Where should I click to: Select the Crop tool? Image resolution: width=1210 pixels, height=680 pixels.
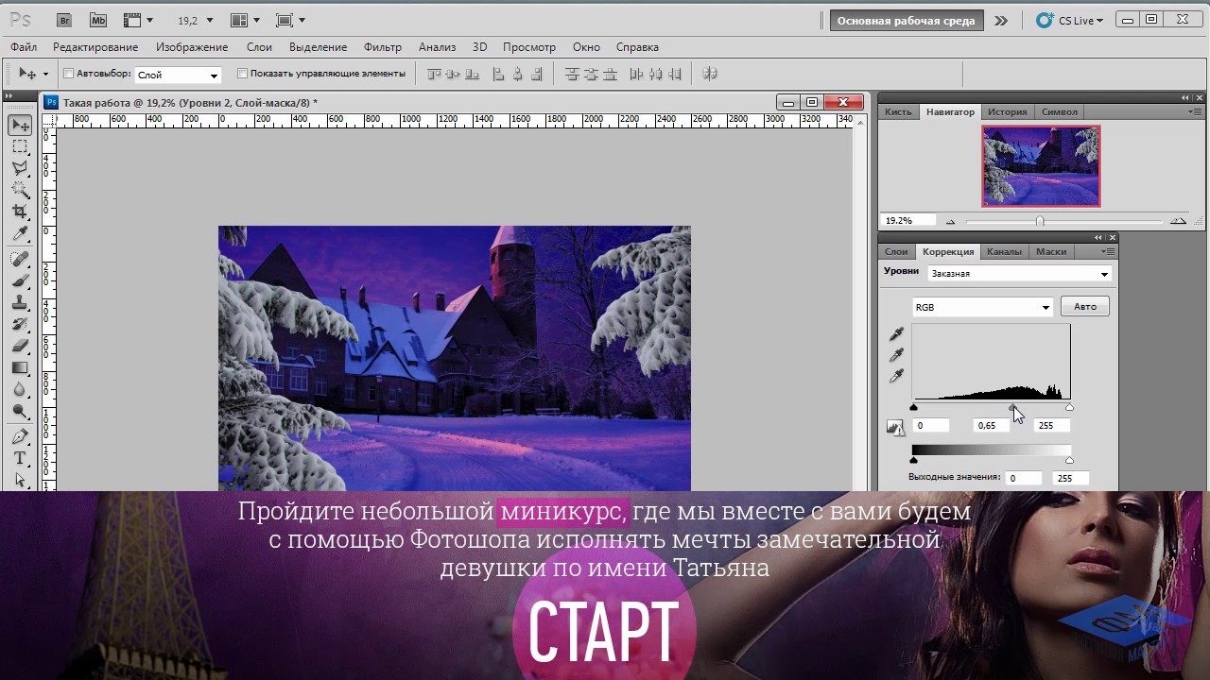20,212
